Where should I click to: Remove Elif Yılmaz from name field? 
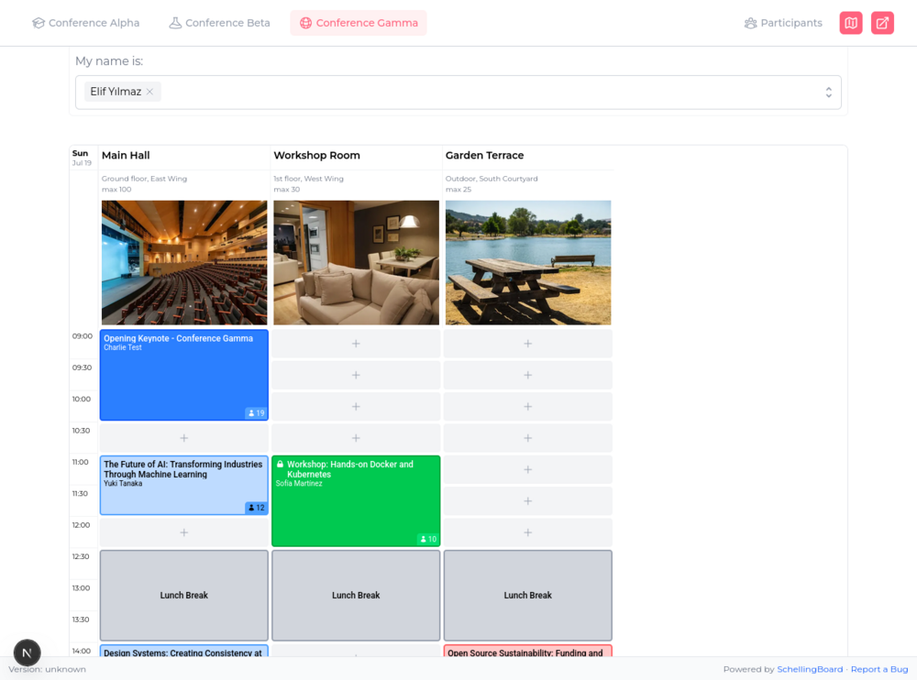pyautogui.click(x=149, y=92)
